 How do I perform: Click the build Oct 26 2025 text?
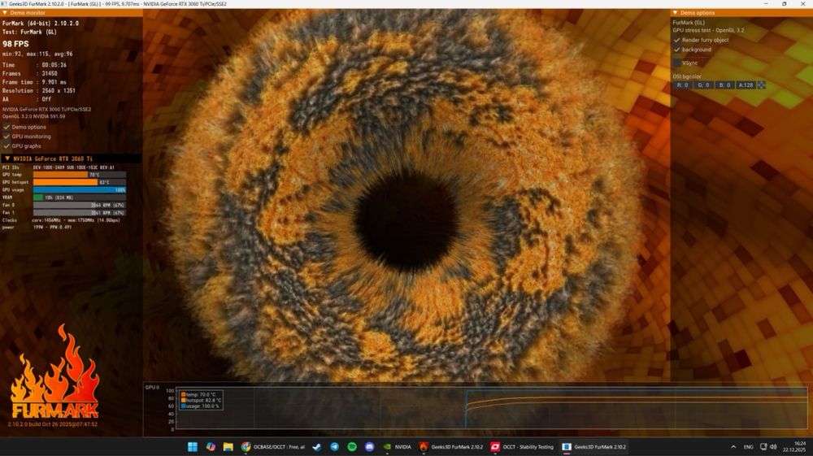pyautogui.click(x=53, y=424)
